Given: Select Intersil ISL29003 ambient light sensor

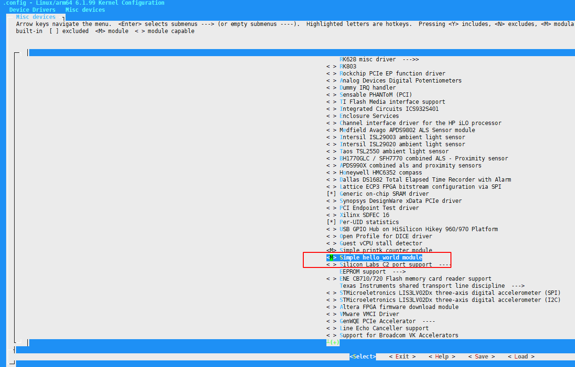Looking at the screenshot, I should point(402,137).
